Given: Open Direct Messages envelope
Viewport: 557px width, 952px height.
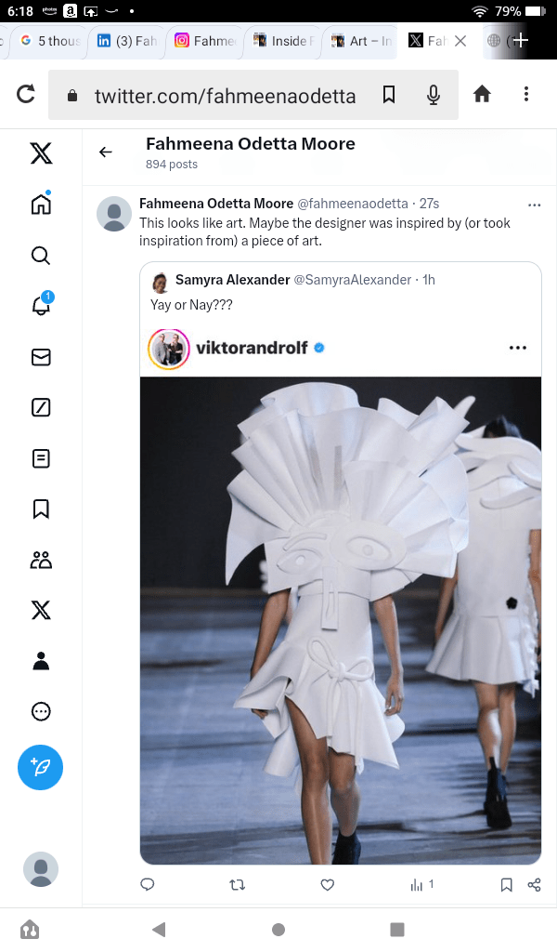Looking at the screenshot, I should (x=41, y=357).
